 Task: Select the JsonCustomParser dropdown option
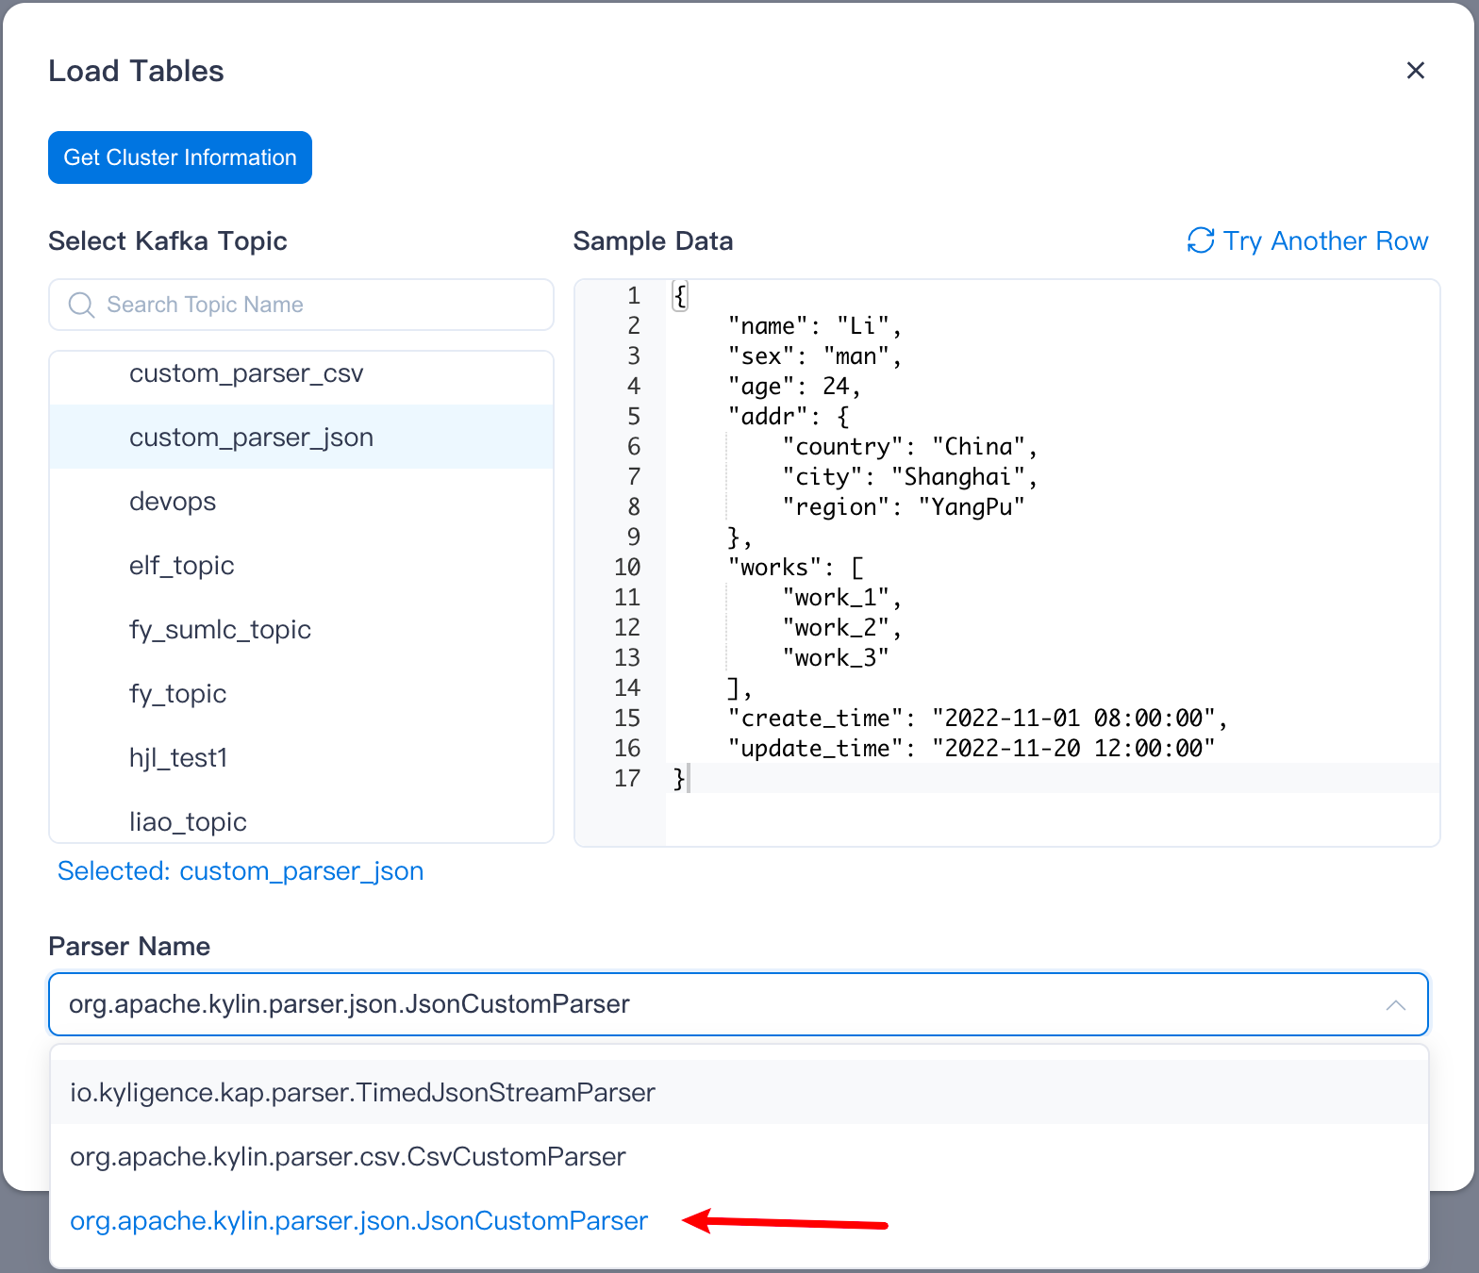(x=358, y=1220)
